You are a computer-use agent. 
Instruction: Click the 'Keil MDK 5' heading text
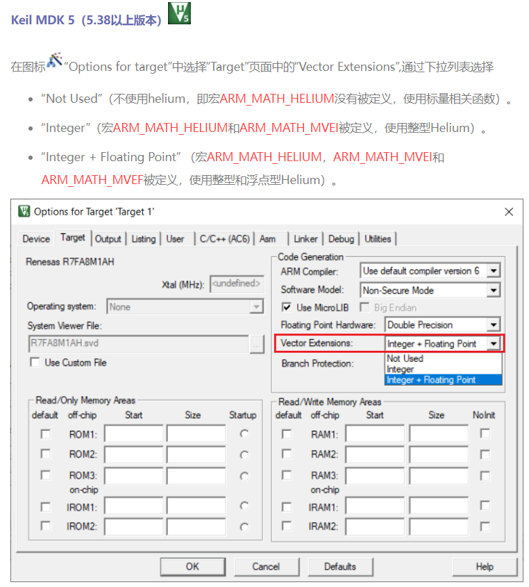click(42, 20)
